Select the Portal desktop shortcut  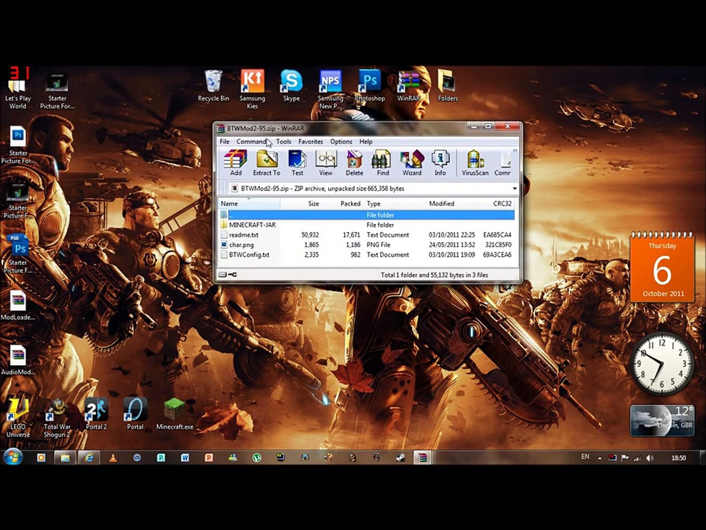(135, 414)
